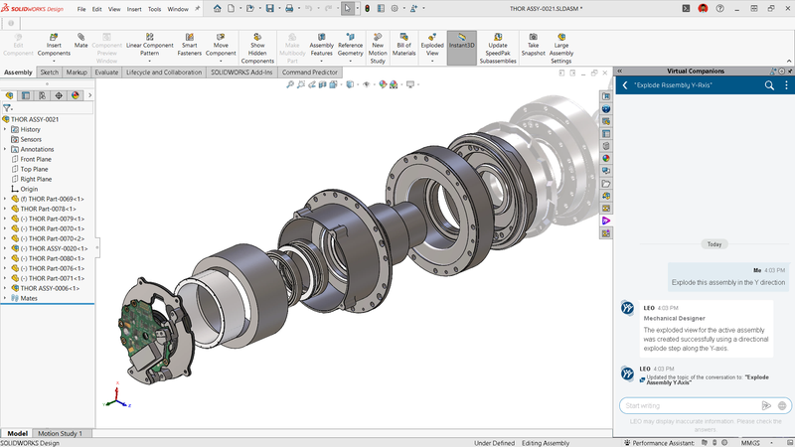The width and height of the screenshot is (795, 447).
Task: Click Zoom to Fit in view toolbar
Action: point(290,84)
